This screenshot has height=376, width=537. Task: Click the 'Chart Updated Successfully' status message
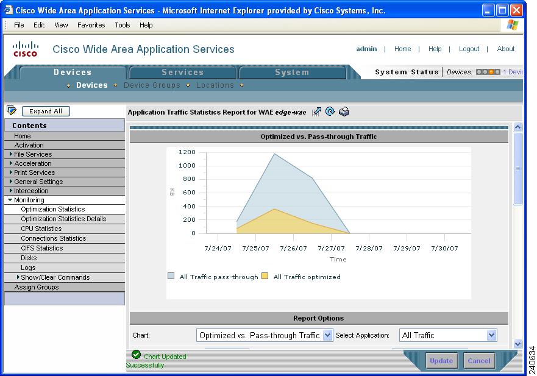coord(156,361)
